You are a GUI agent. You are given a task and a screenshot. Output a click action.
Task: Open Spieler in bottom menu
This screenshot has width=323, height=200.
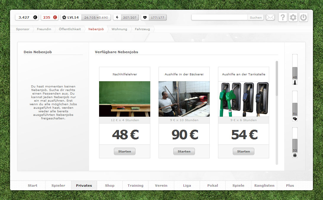[x=58, y=186]
